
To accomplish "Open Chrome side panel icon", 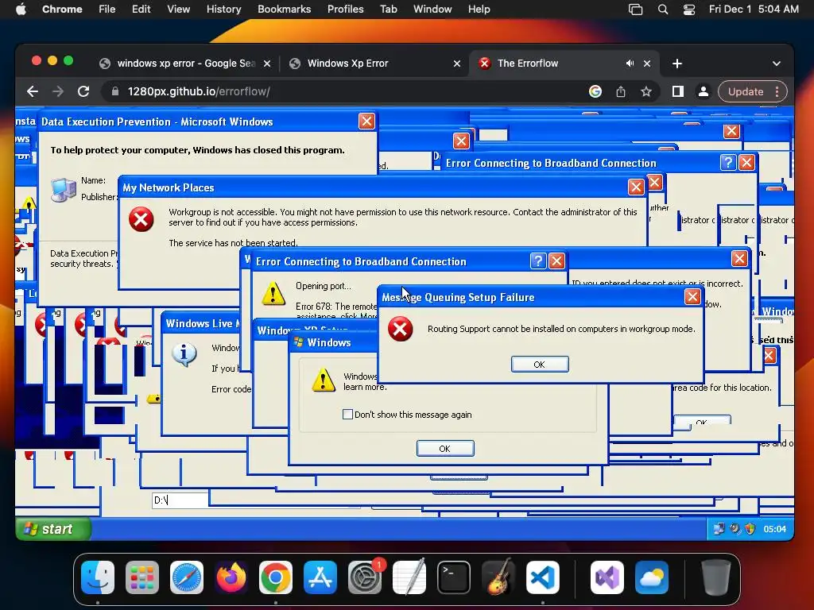I will pos(677,92).
